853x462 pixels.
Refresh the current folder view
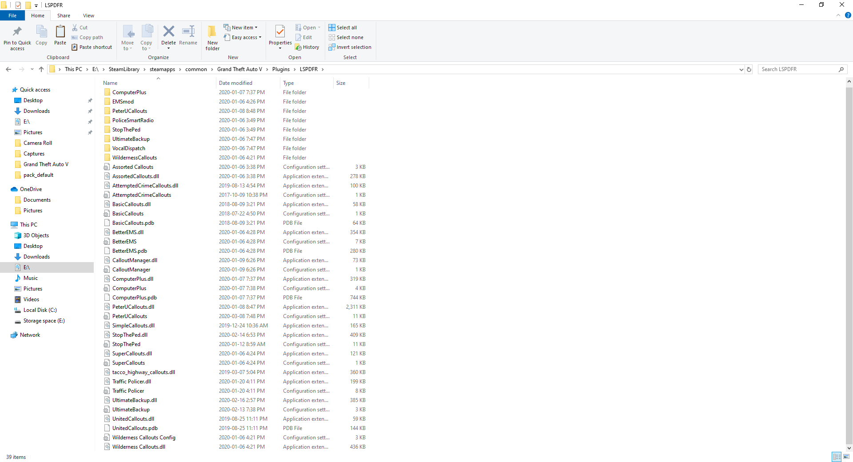click(x=749, y=69)
